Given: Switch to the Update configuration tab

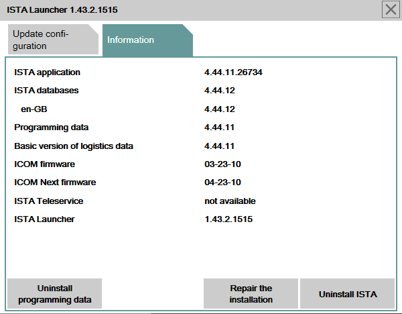Looking at the screenshot, I should 53,40.
